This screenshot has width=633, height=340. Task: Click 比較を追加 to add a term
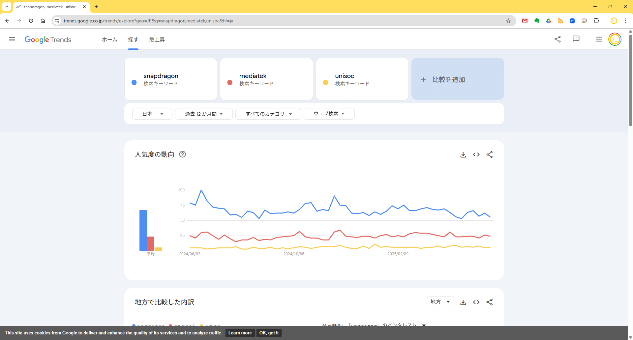(457, 79)
